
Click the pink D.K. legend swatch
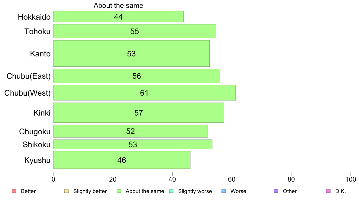328,191
